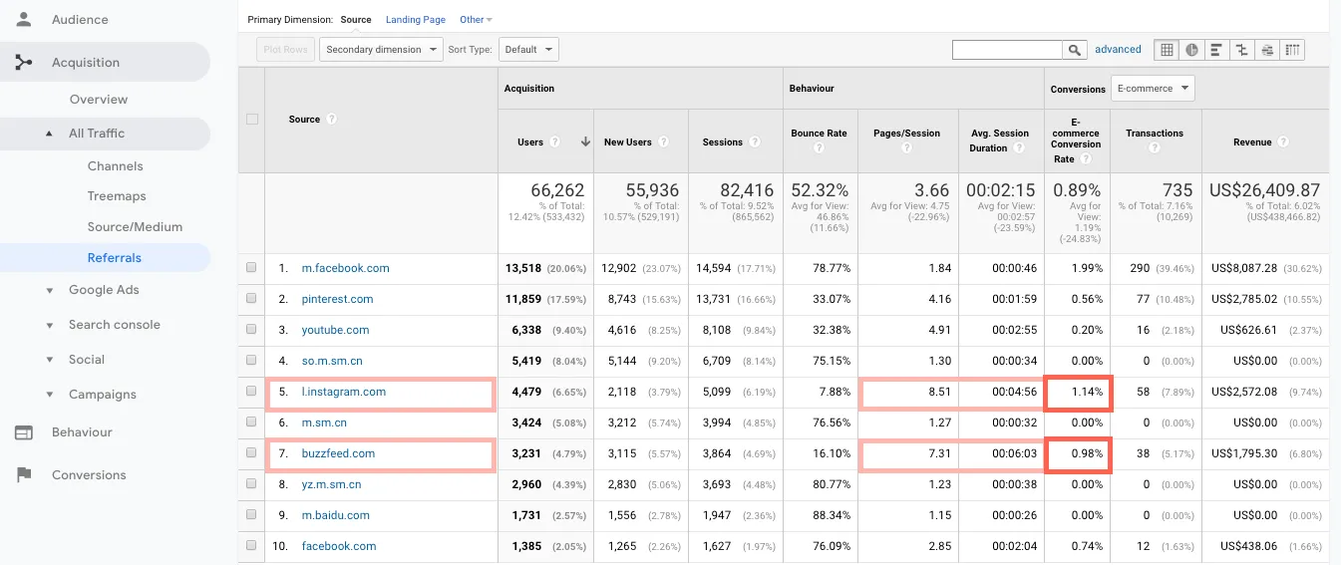Open the Secondary dimension dropdown
The width and height of the screenshot is (1341, 565).
[x=381, y=50]
